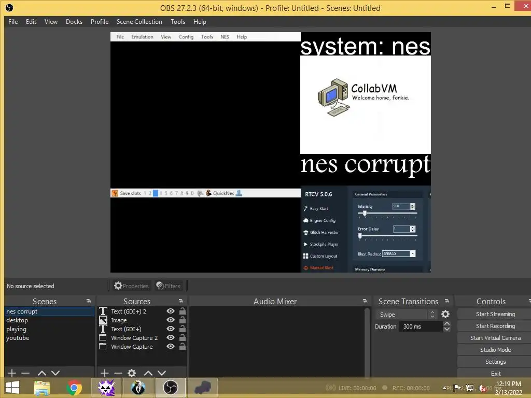Viewport: 531px width, 398px height.
Task: Open the Tools menu in OBS
Action: [178, 22]
